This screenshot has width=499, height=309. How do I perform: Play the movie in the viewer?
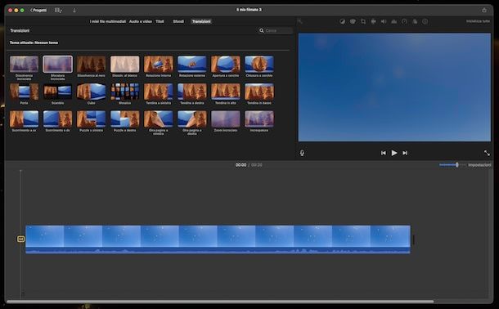point(394,153)
